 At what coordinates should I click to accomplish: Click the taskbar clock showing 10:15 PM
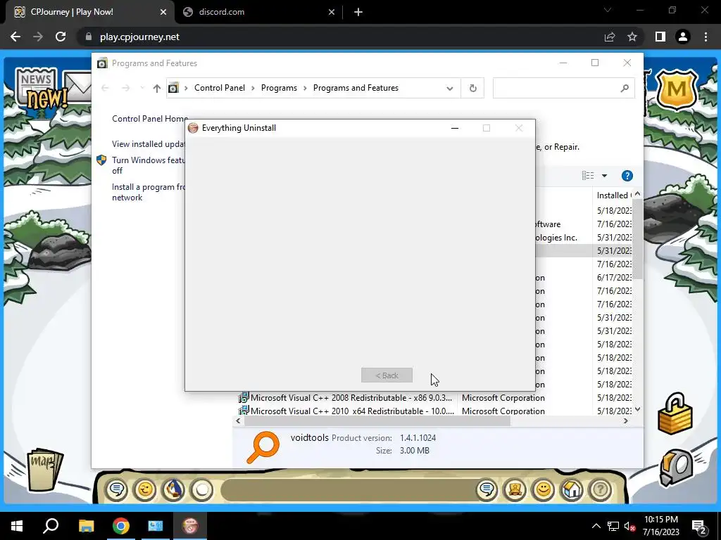coord(660,526)
